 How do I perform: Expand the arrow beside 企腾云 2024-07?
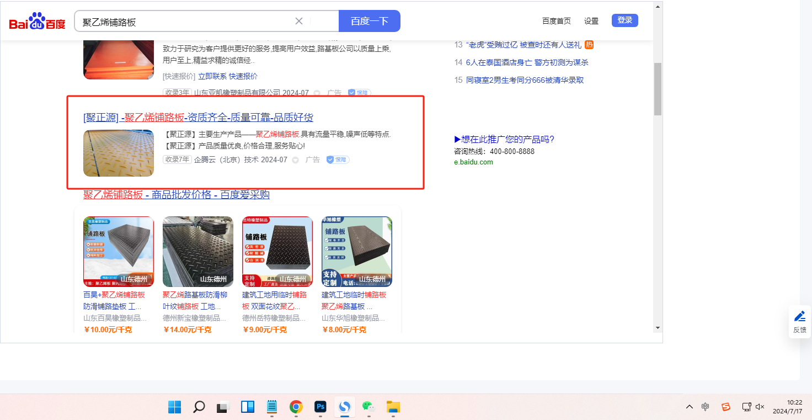(295, 160)
